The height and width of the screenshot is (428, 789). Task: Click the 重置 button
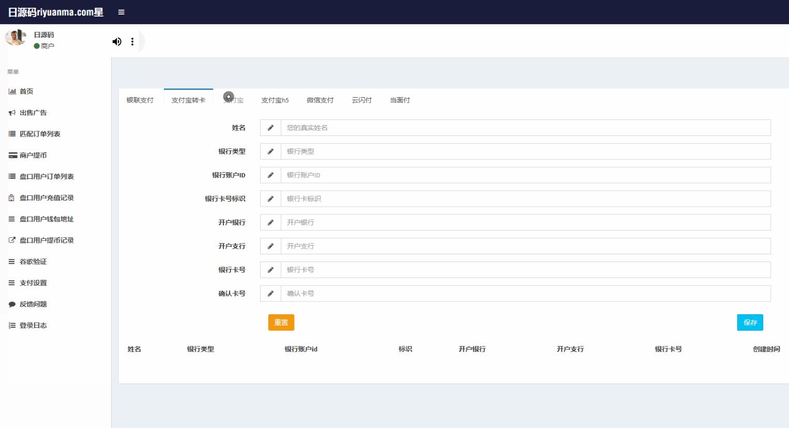281,323
